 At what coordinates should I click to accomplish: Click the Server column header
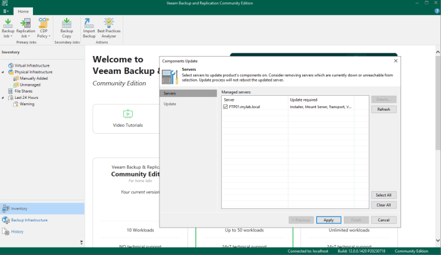pyautogui.click(x=255, y=100)
